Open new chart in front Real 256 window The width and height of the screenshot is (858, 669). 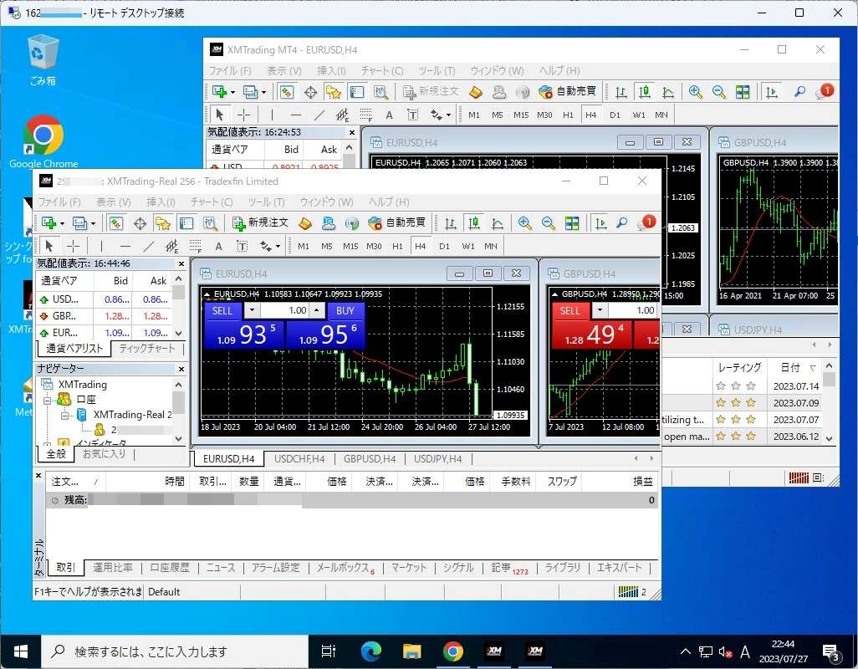pos(49,222)
